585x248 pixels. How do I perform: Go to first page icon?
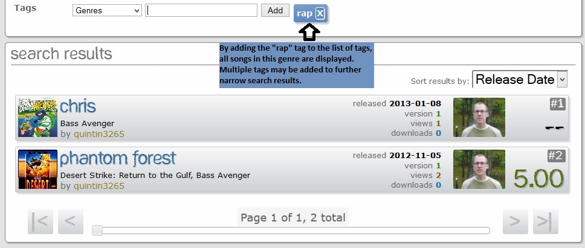40,221
